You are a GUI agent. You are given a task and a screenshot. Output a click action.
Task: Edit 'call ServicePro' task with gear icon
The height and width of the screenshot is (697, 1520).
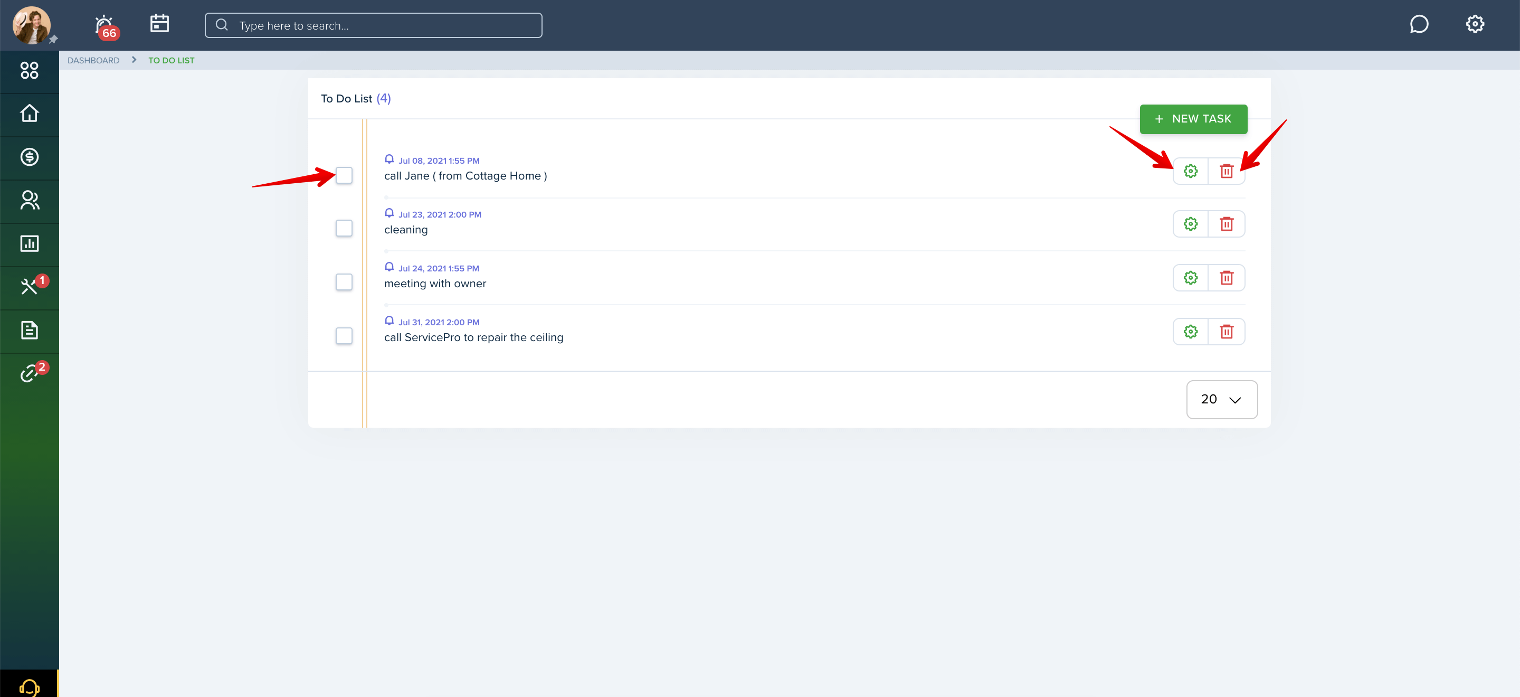(1191, 332)
